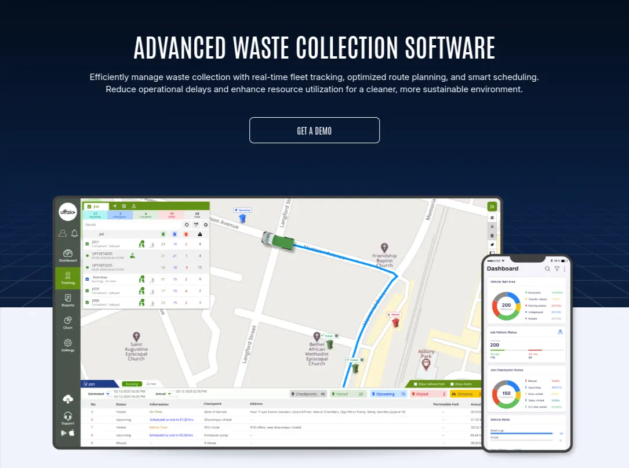The width and height of the screenshot is (629, 468).
Task: Select the Job tab
Action: click(96, 206)
